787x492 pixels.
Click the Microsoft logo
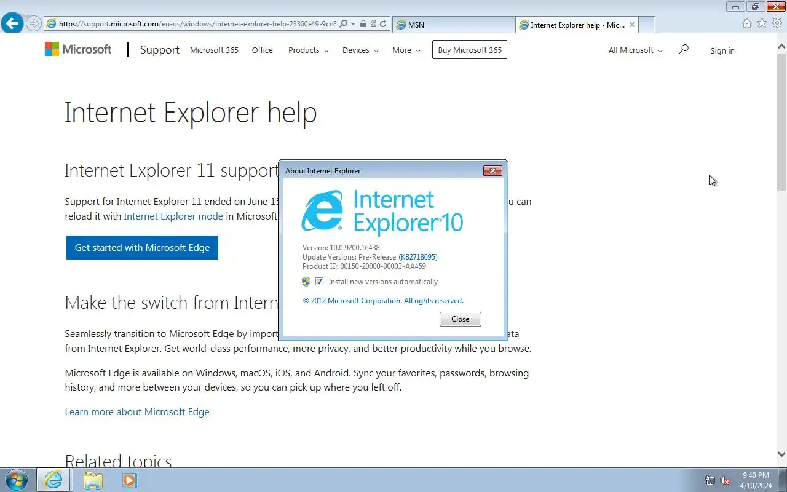78,49
